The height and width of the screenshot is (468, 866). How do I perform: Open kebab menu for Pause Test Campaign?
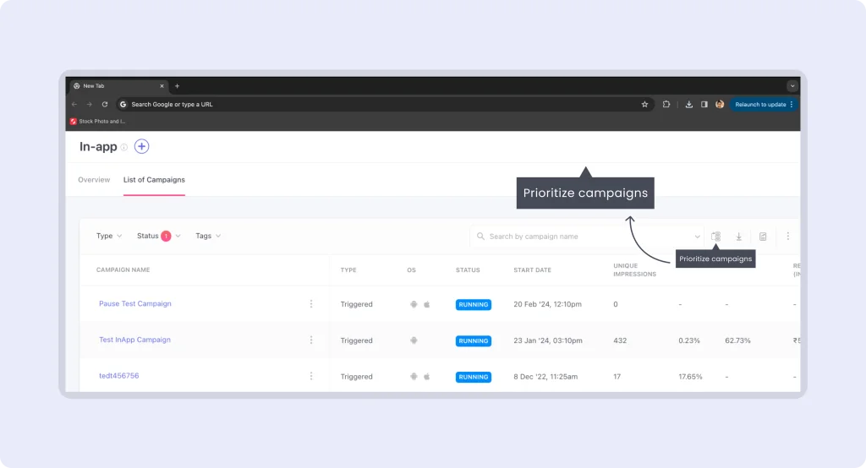311,304
